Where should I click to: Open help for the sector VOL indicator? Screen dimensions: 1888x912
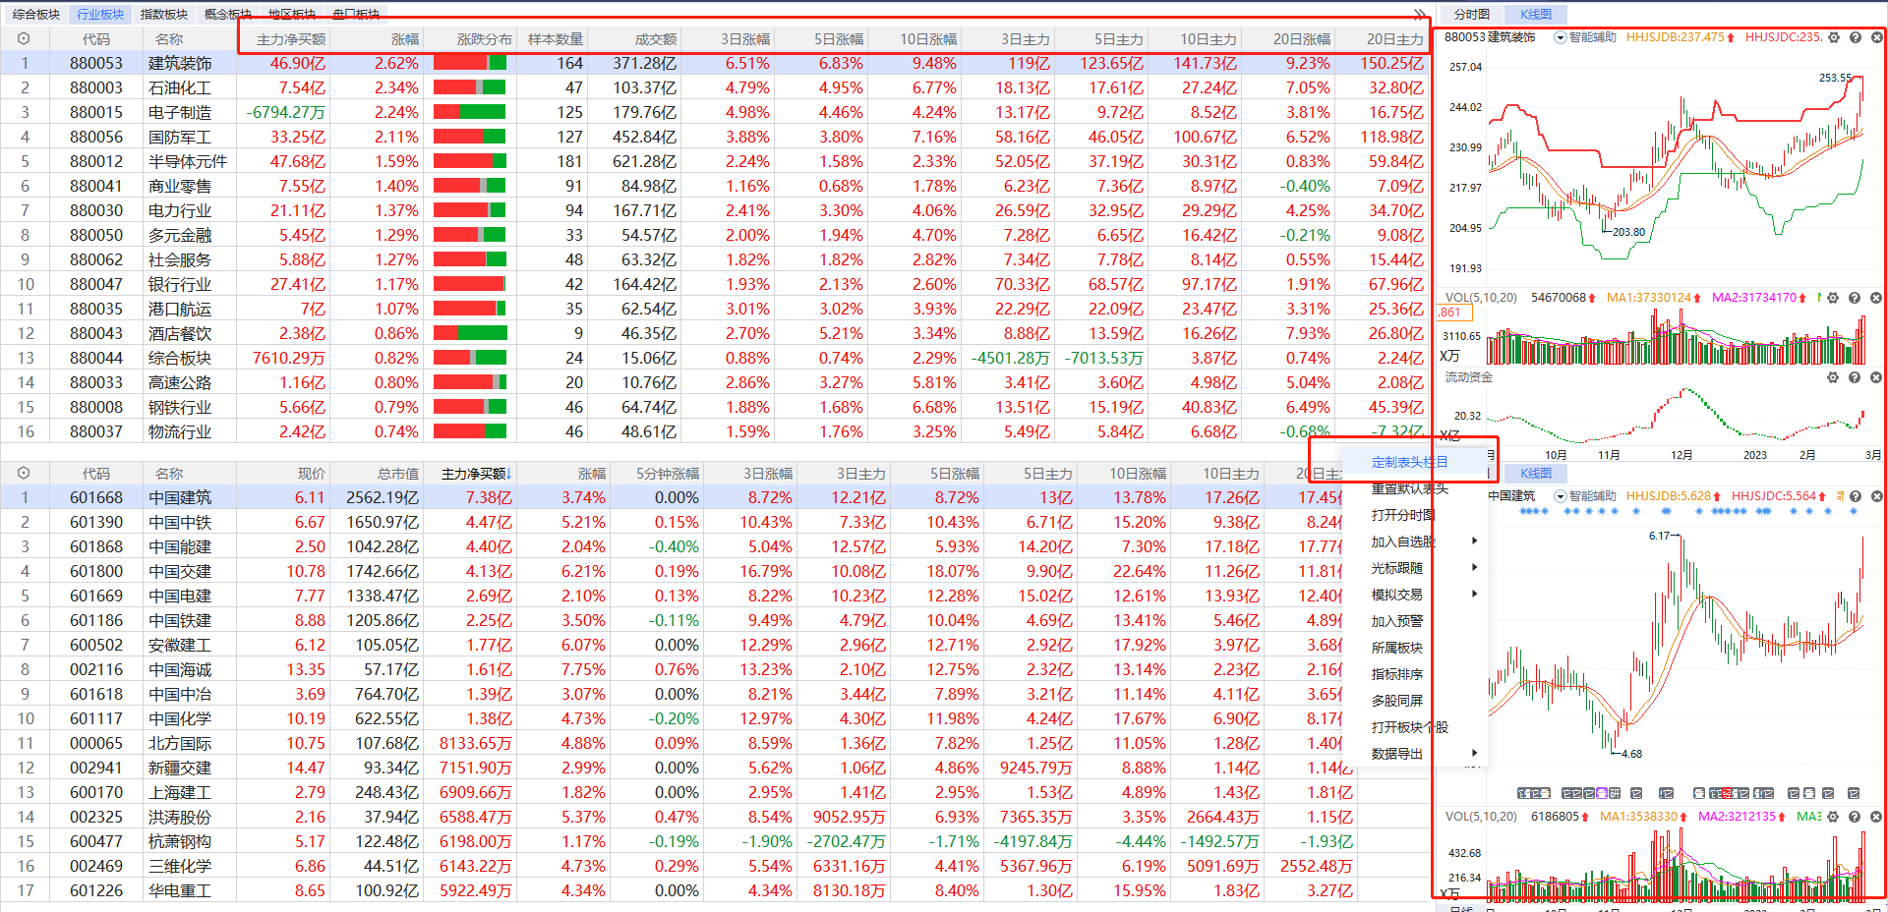click(x=1855, y=298)
